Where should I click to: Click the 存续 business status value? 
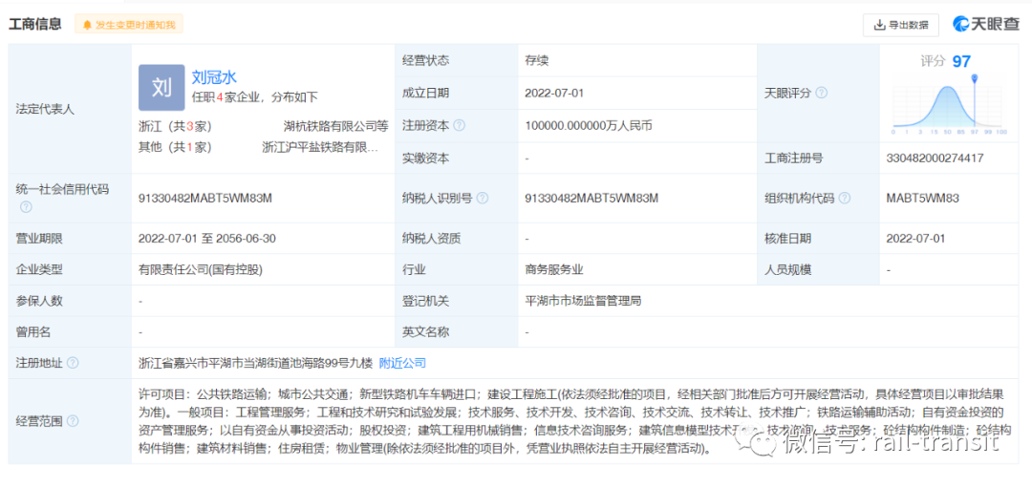coord(536,60)
